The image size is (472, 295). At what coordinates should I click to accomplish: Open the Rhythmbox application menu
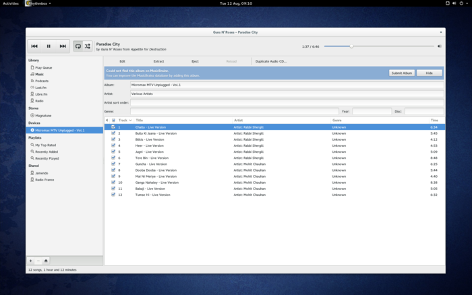click(x=38, y=3)
